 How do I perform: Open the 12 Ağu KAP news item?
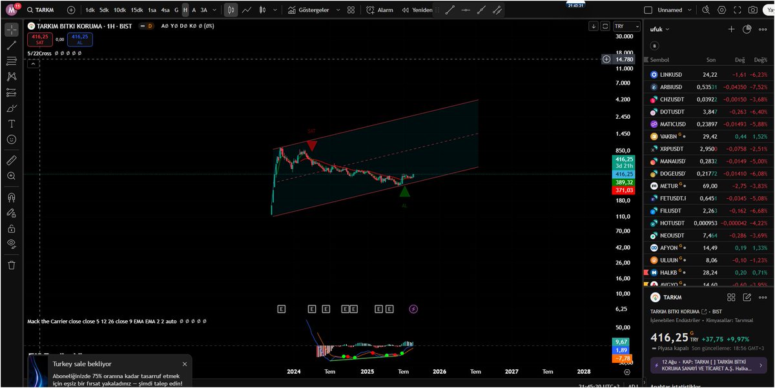(709, 365)
